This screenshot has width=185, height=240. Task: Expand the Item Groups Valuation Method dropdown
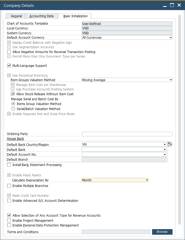(170, 80)
